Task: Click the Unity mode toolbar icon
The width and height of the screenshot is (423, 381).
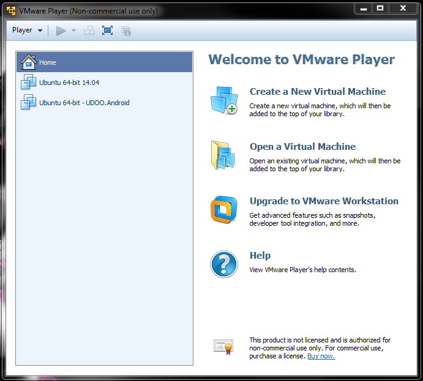Action: [126, 31]
